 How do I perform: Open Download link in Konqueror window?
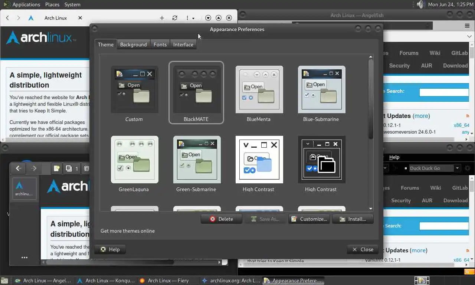pyautogui.click(x=455, y=200)
